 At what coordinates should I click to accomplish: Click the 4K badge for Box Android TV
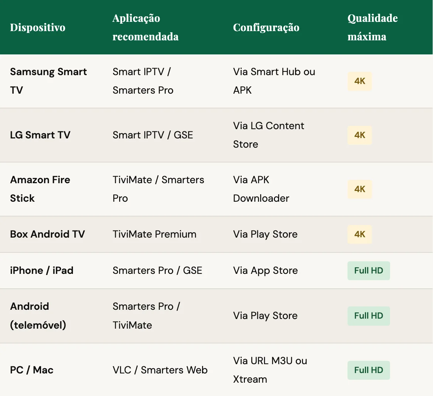pos(359,234)
